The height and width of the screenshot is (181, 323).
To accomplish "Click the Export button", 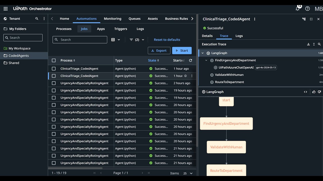I will coord(159,51).
